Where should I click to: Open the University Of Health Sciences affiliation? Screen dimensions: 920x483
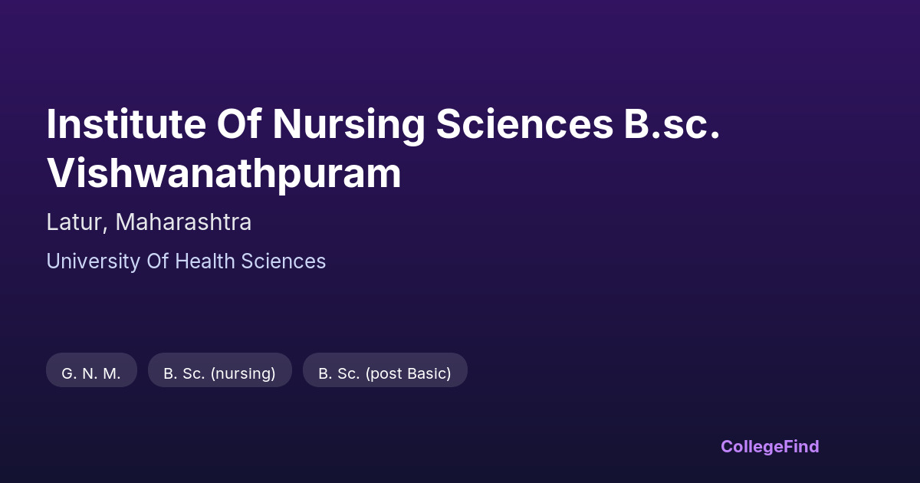(x=186, y=261)
